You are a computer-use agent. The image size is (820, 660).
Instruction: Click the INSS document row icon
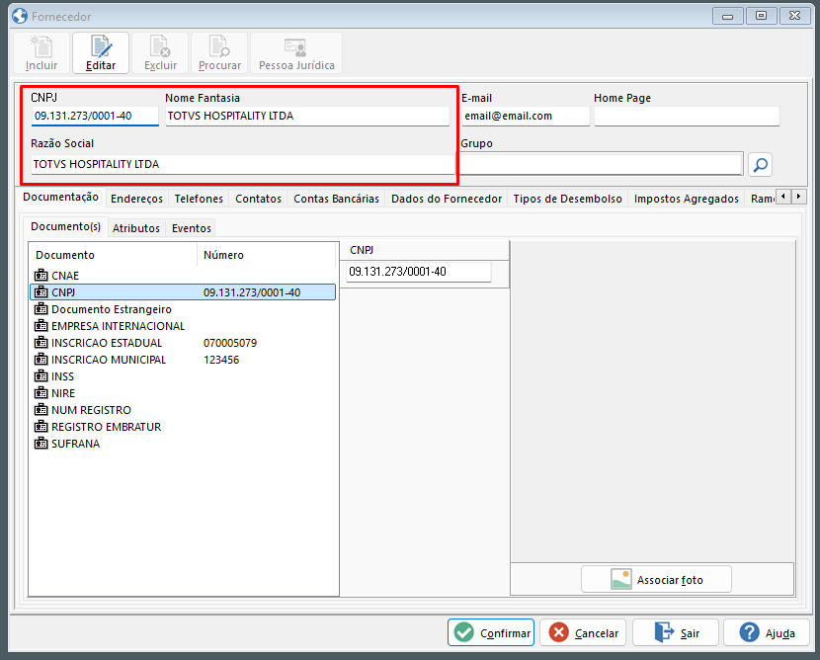pyautogui.click(x=41, y=375)
